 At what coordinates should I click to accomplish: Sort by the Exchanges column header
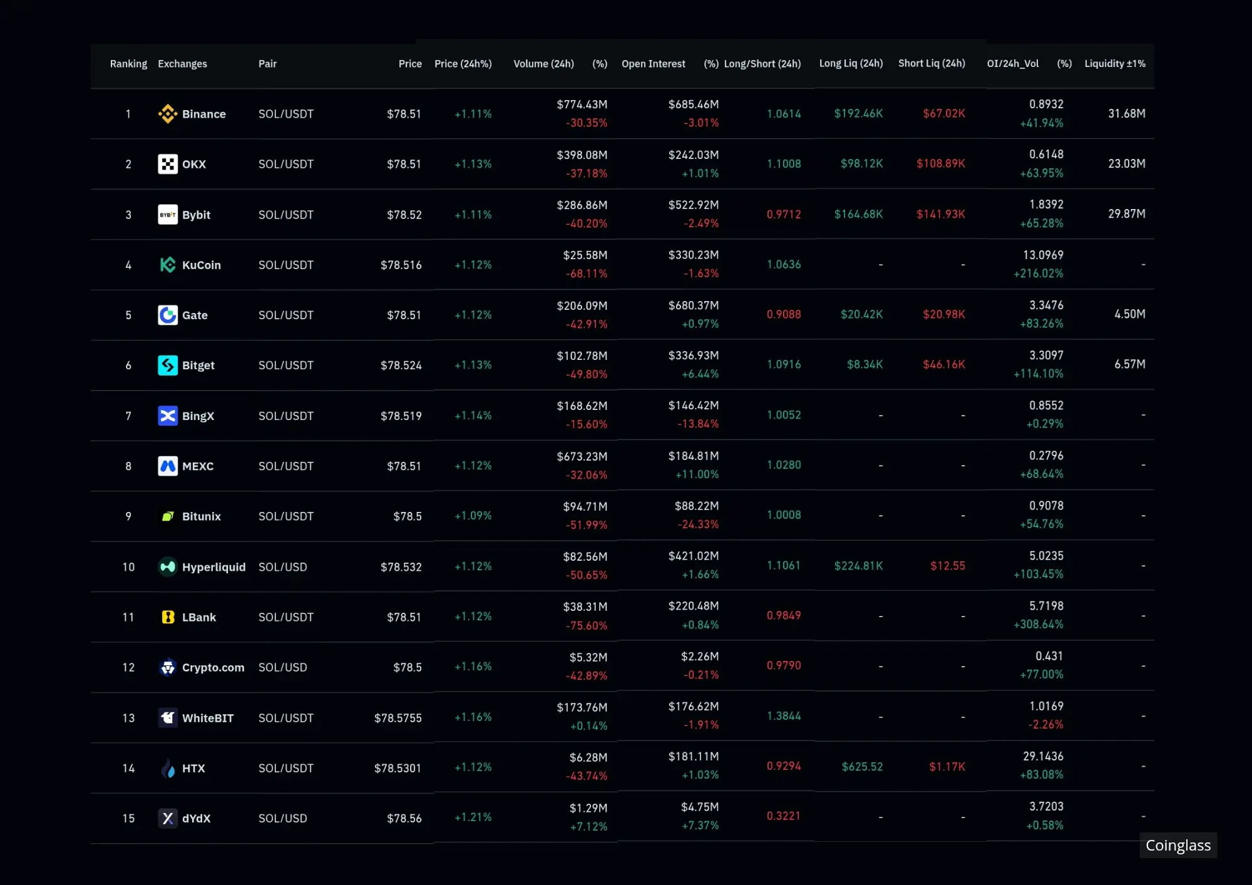tap(182, 64)
